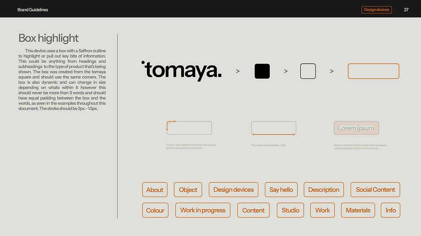Open the Info box label
Image resolution: width=421 pixels, height=236 pixels.
click(x=390, y=210)
